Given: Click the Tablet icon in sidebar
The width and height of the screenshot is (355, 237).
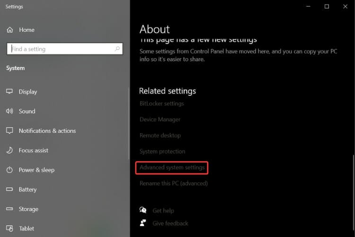Looking at the screenshot, I should point(9,228).
